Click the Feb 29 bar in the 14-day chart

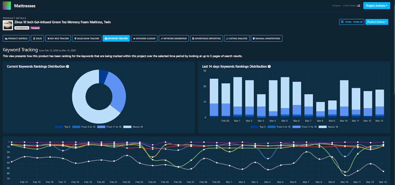(226, 100)
